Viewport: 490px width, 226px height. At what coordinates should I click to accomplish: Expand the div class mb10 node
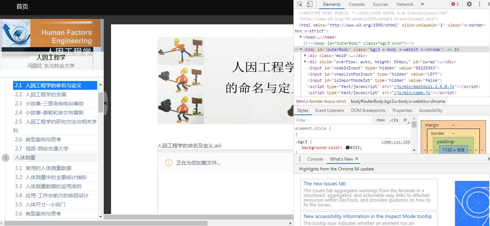point(305,55)
